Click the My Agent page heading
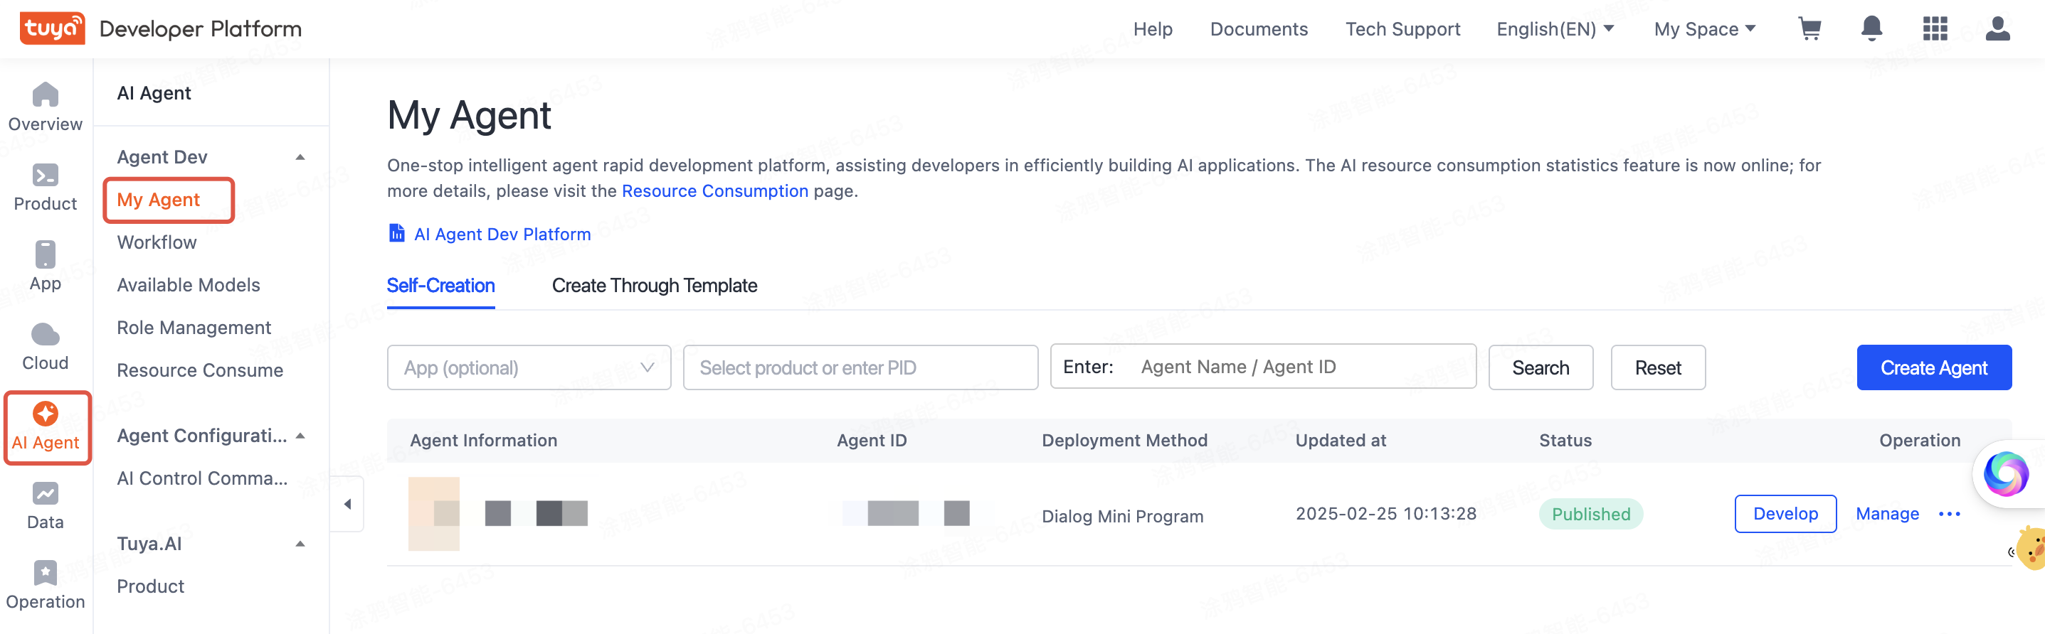The height and width of the screenshot is (634, 2045). click(468, 115)
